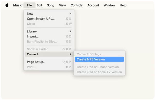Screen dimensions: 155x100
Task: Open the View menu
Action: point(62,5)
